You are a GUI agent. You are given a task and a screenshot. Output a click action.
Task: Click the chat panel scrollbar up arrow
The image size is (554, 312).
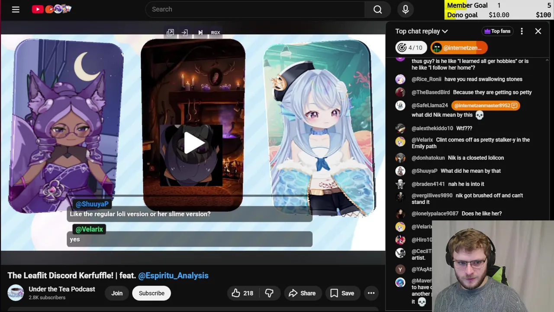[547, 60]
